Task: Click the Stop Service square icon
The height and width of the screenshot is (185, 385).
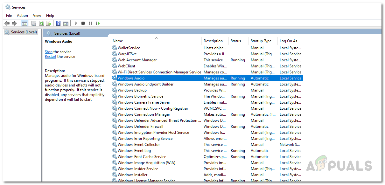Action: (83, 23)
